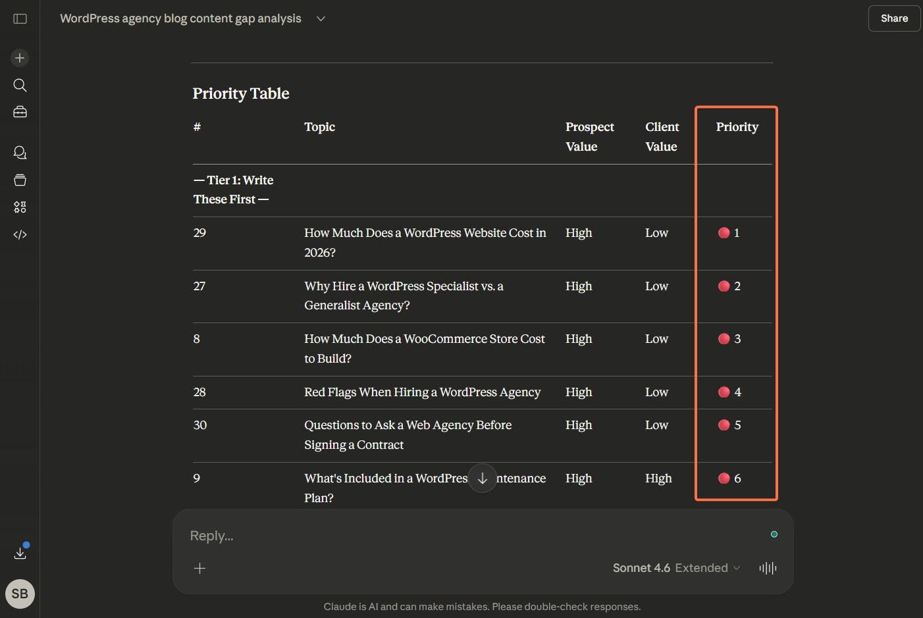Click Low client value in row 30
Screen dimensions: 923x618
coord(656,425)
